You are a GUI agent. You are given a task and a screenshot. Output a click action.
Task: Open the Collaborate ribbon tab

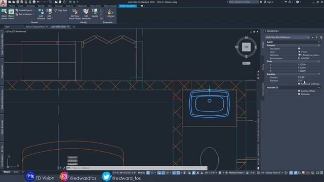pyautogui.click(x=82, y=6)
